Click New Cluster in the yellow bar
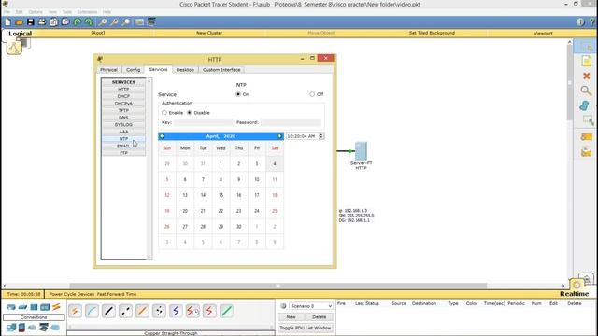Image resolution: width=598 pixels, height=336 pixels. (x=209, y=33)
